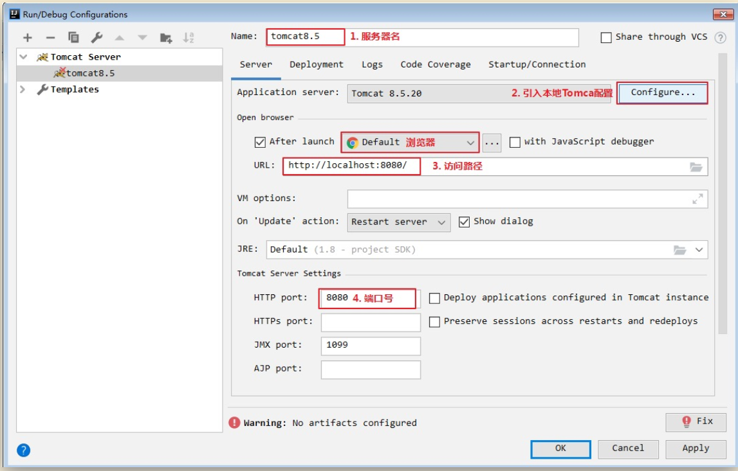The image size is (738, 471).
Task: Click the red warning icon
Action: coord(234,423)
